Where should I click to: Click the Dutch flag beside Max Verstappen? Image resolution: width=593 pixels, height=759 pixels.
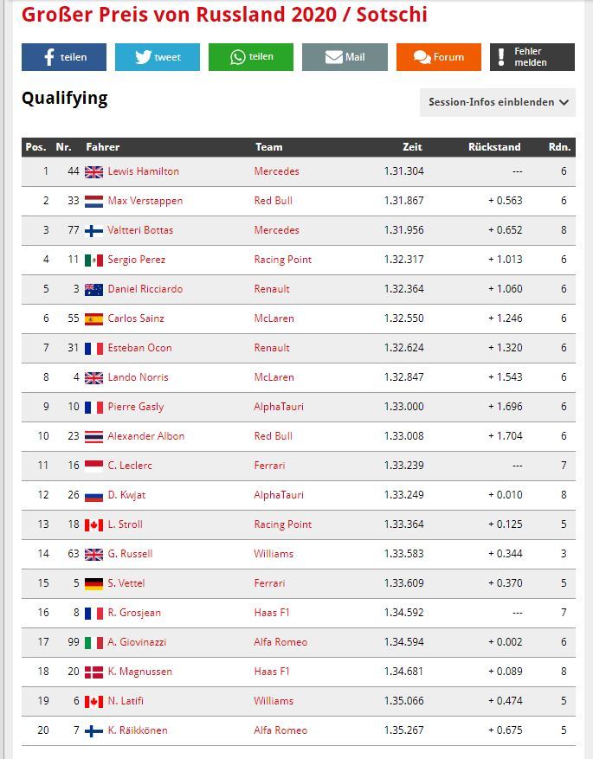pos(93,202)
